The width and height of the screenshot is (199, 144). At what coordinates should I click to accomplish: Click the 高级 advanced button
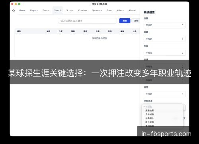point(136,21)
